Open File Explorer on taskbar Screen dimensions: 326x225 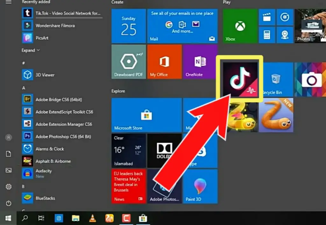click(x=76, y=218)
